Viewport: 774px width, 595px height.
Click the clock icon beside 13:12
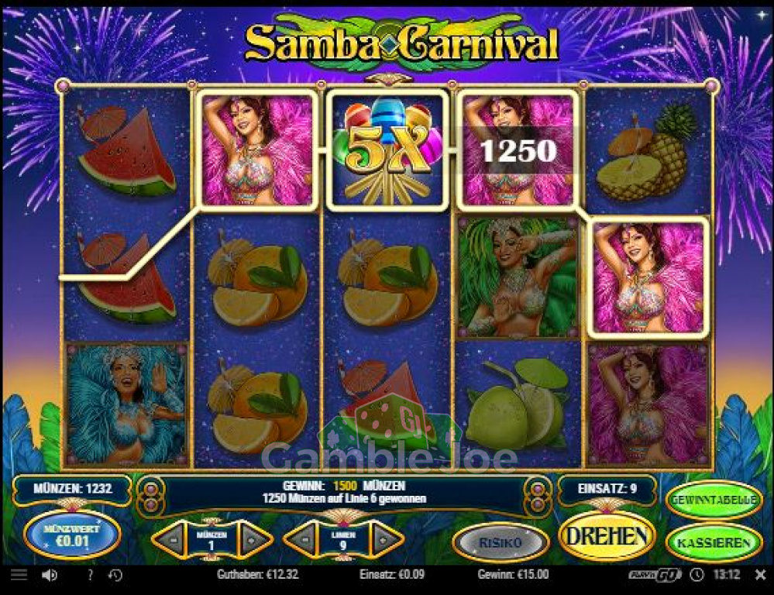tap(697, 574)
